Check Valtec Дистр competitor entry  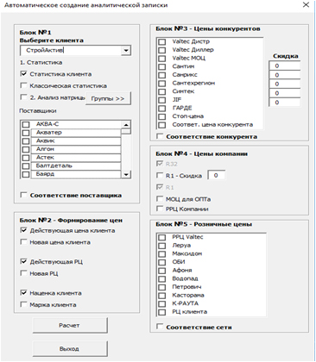[x=162, y=42]
